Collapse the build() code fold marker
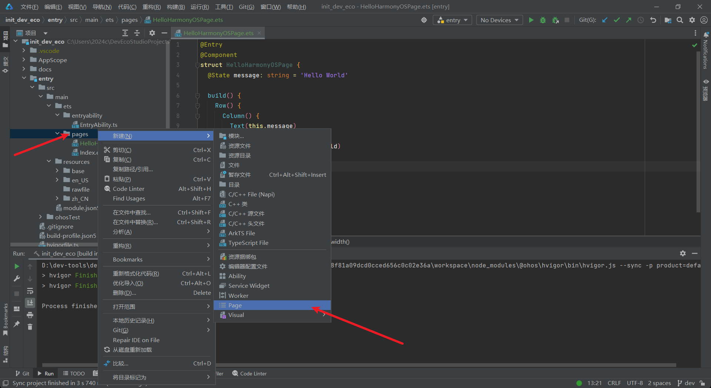The image size is (711, 388). (x=197, y=95)
